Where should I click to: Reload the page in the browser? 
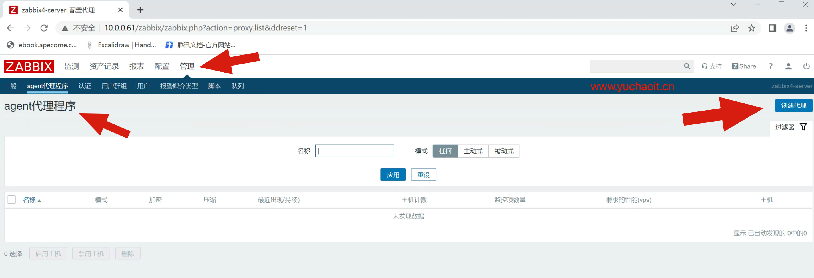[44, 28]
